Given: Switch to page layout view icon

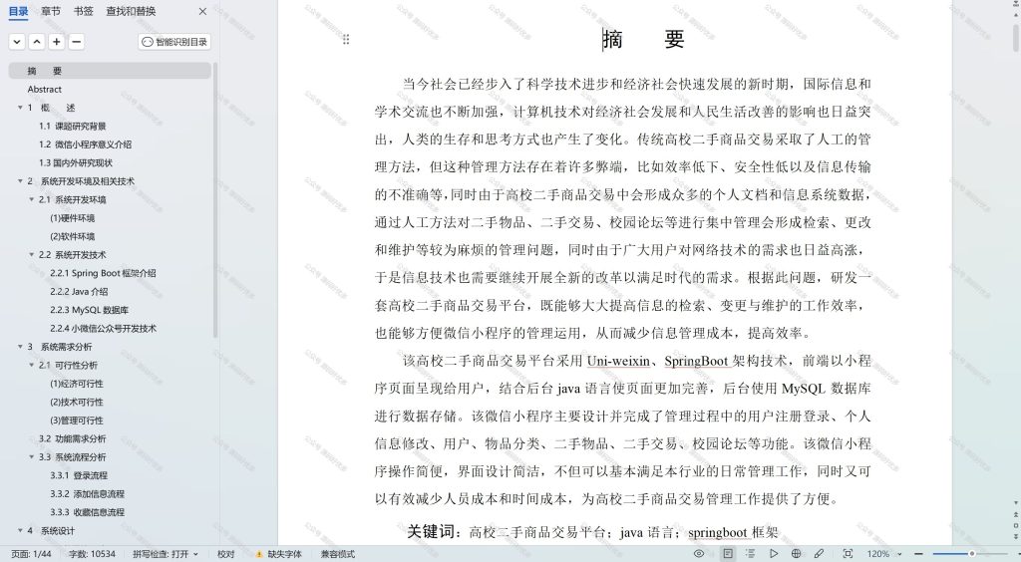Looking at the screenshot, I should click(727, 554).
